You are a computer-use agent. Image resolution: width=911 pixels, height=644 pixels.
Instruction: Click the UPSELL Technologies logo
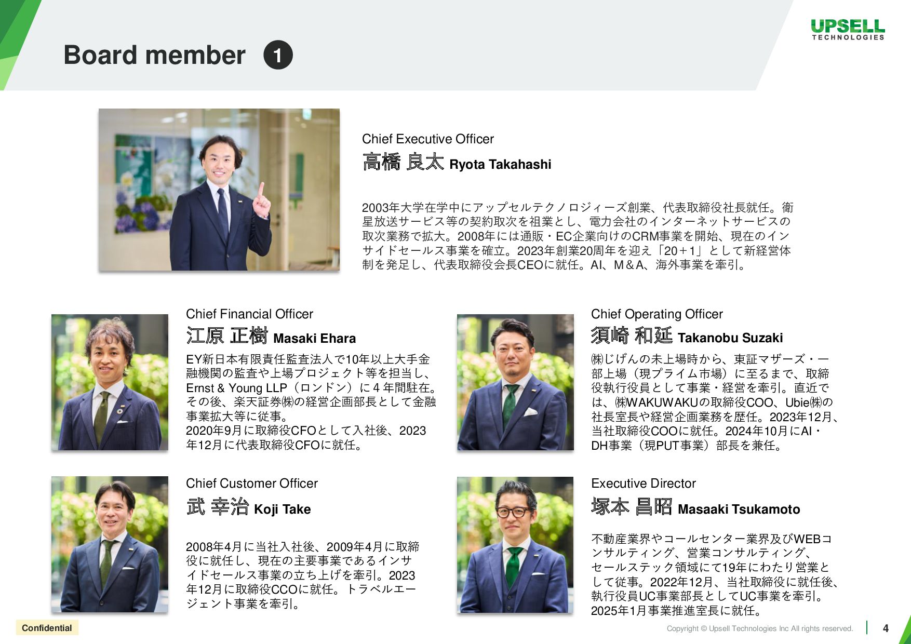click(x=848, y=30)
